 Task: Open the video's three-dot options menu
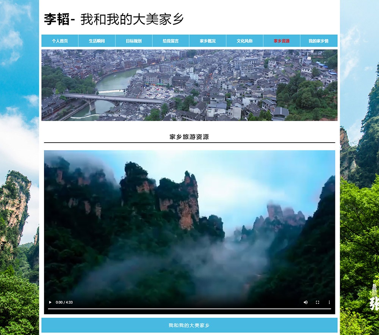[x=329, y=302]
